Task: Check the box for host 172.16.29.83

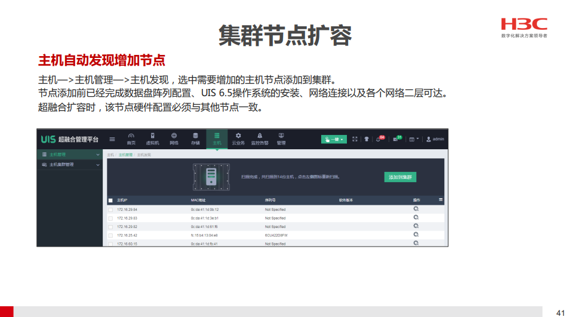Action: tap(110, 218)
